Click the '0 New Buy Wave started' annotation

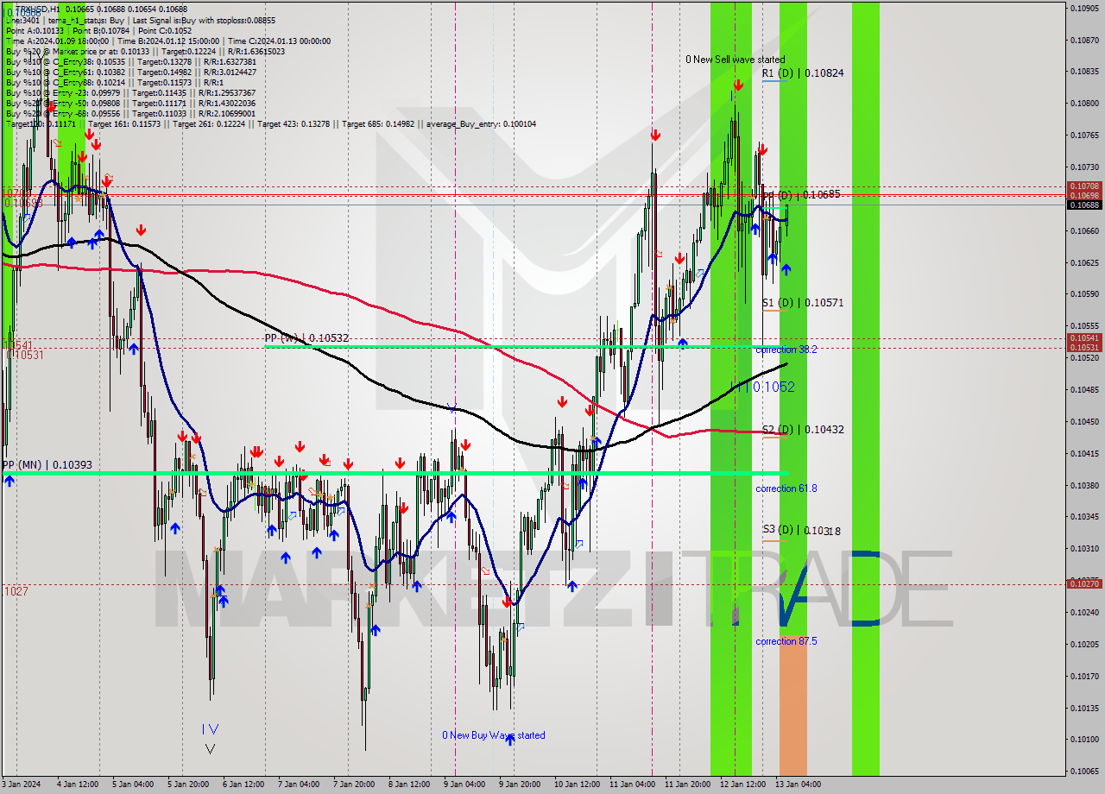(494, 735)
